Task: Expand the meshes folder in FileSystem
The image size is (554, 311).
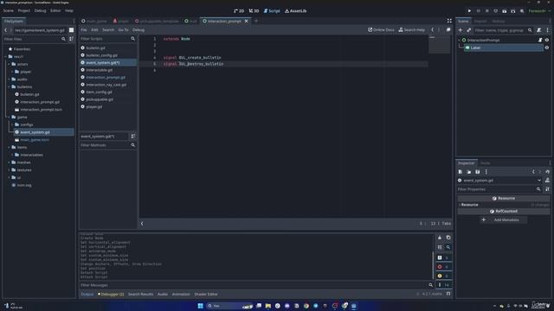Action: coord(10,162)
